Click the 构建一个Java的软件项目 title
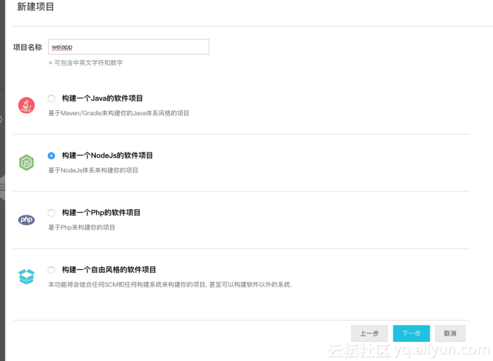This screenshot has width=493, height=361. pos(102,98)
